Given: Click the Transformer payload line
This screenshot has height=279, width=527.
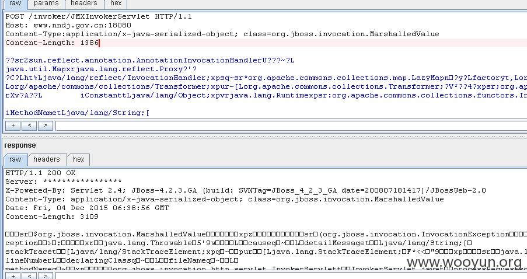Looking at the screenshot, I should pyautogui.click(x=266, y=86).
